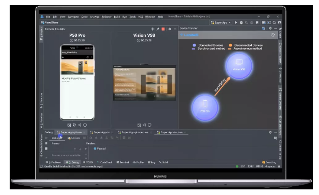The height and width of the screenshot is (195, 319).
Task: Click the P50 Pro device node
Action: click(205, 107)
